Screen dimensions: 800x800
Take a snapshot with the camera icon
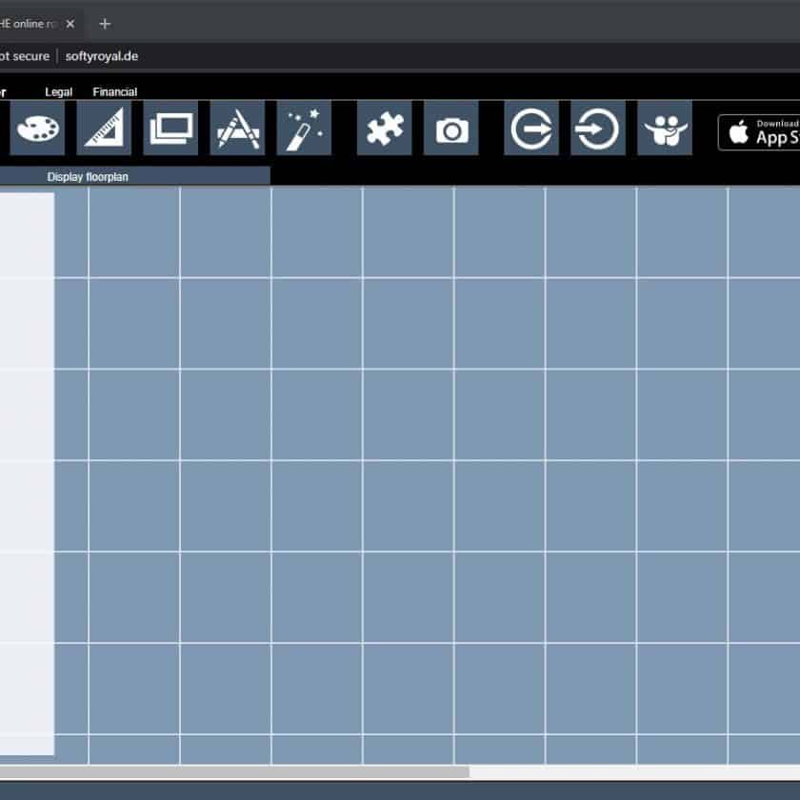[450, 129]
